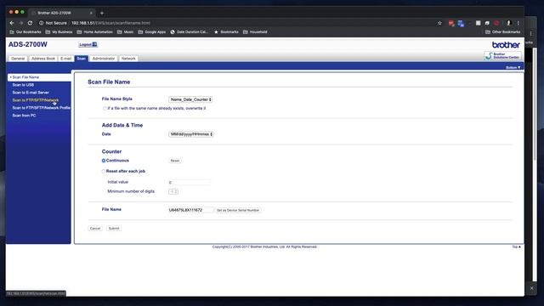Open the Our Bookmarks folder

[25, 32]
